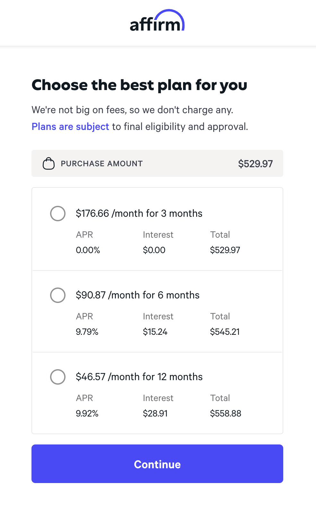This screenshot has height=521, width=316.
Task: Click the $558.88 total amount
Action: pyautogui.click(x=225, y=414)
